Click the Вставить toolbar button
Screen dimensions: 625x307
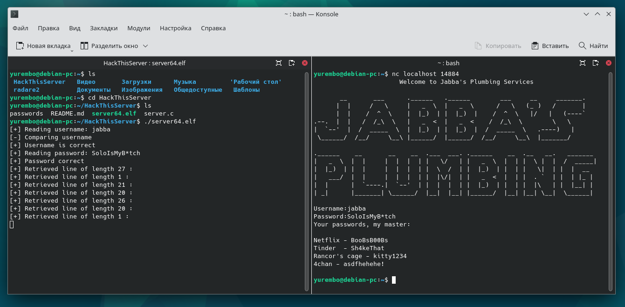point(549,46)
